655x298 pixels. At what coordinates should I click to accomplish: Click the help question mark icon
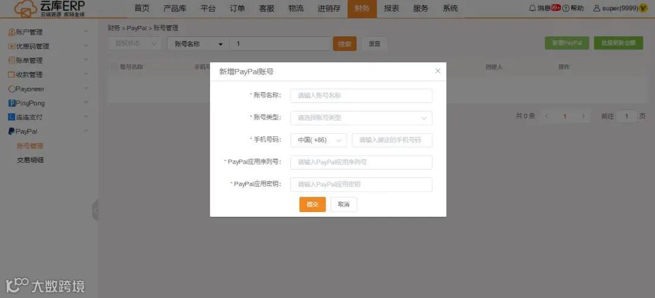[x=566, y=8]
